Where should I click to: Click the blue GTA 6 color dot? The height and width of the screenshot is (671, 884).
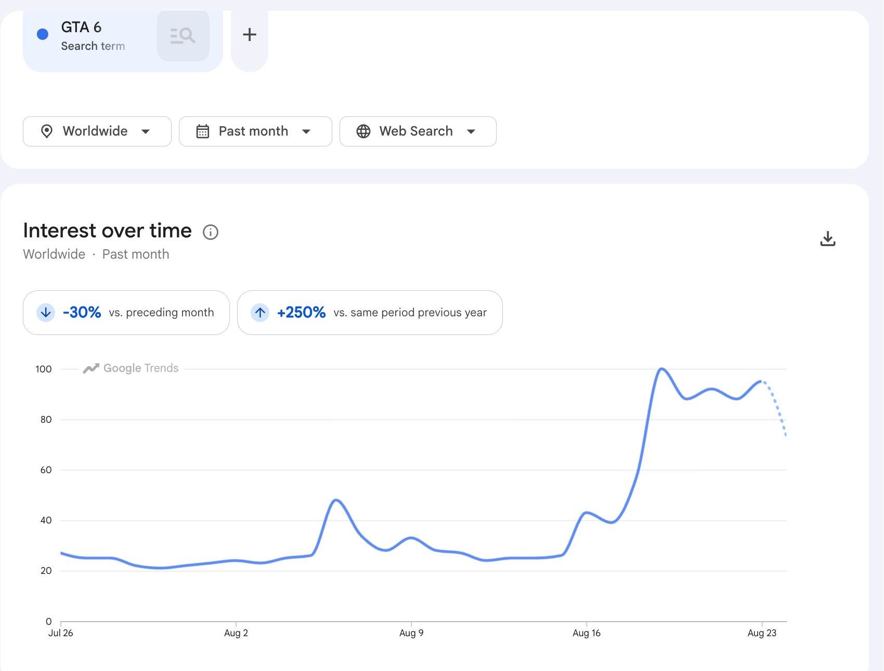(43, 34)
